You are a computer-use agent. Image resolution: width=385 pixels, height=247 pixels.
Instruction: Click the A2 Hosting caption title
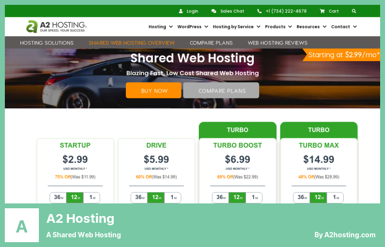click(x=80, y=218)
